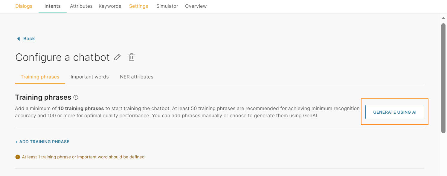Follow the Back link
The image size is (447, 176).
[x=29, y=38]
